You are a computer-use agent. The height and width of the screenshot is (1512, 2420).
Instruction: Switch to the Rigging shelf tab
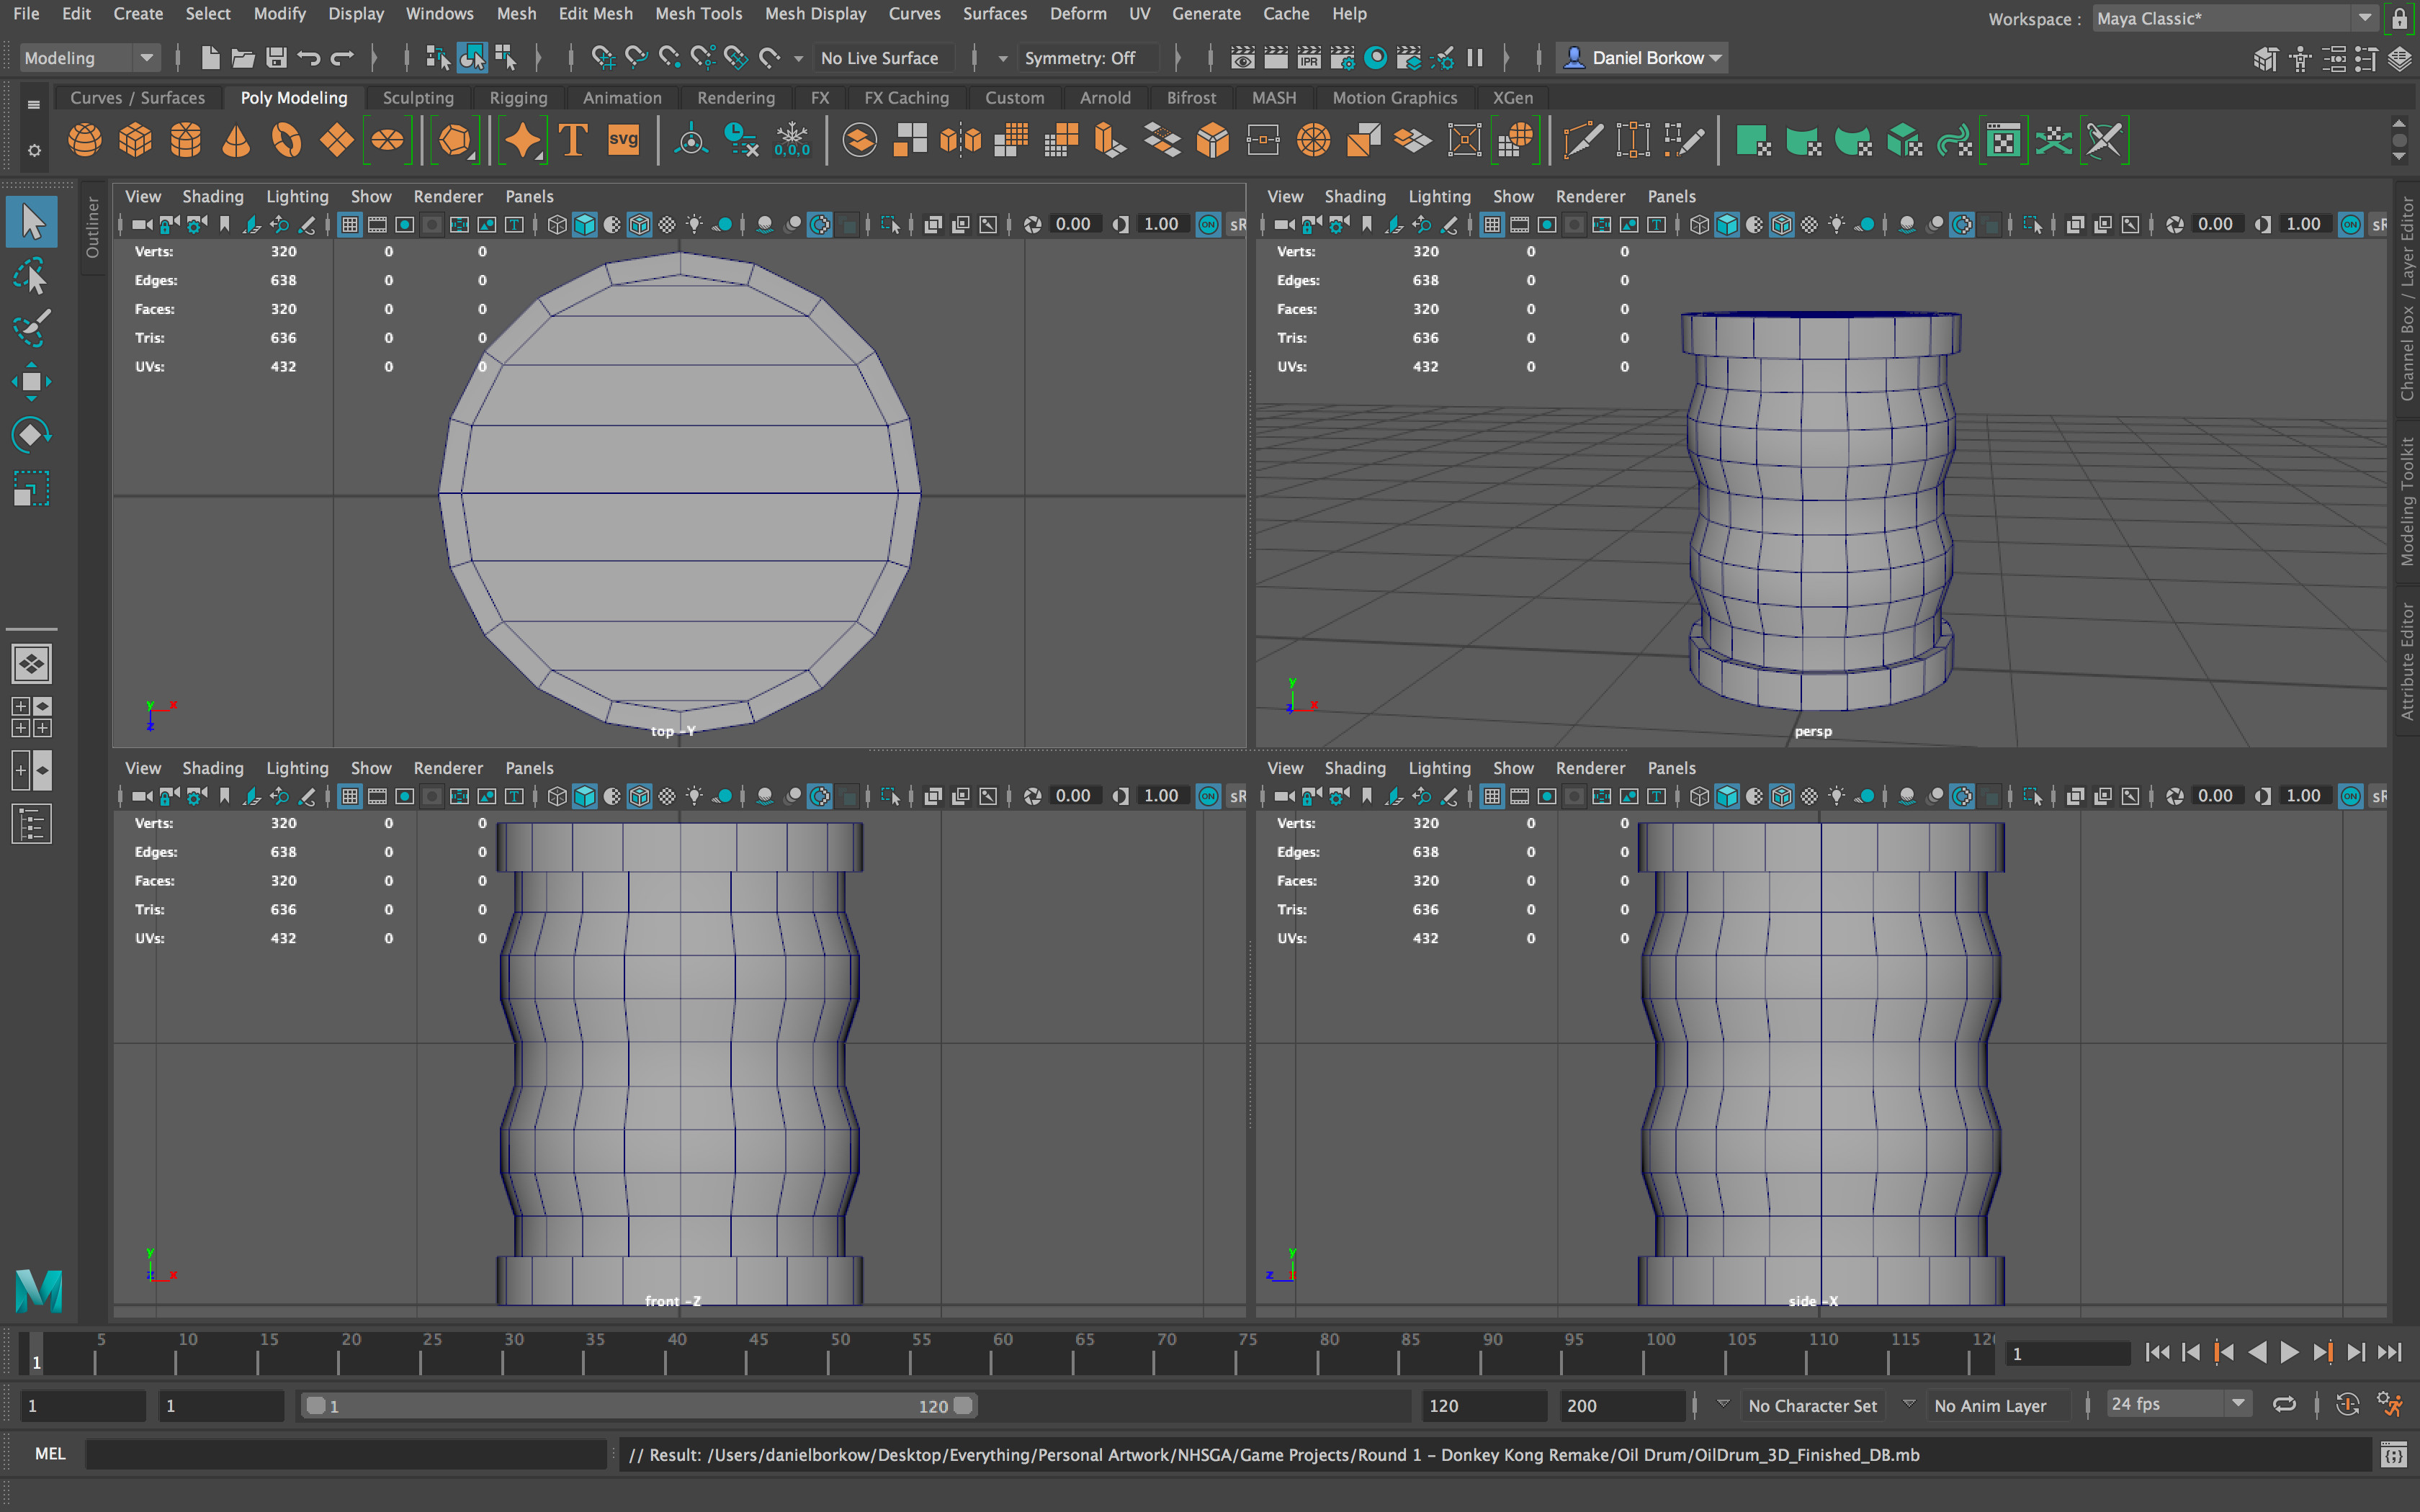[518, 98]
